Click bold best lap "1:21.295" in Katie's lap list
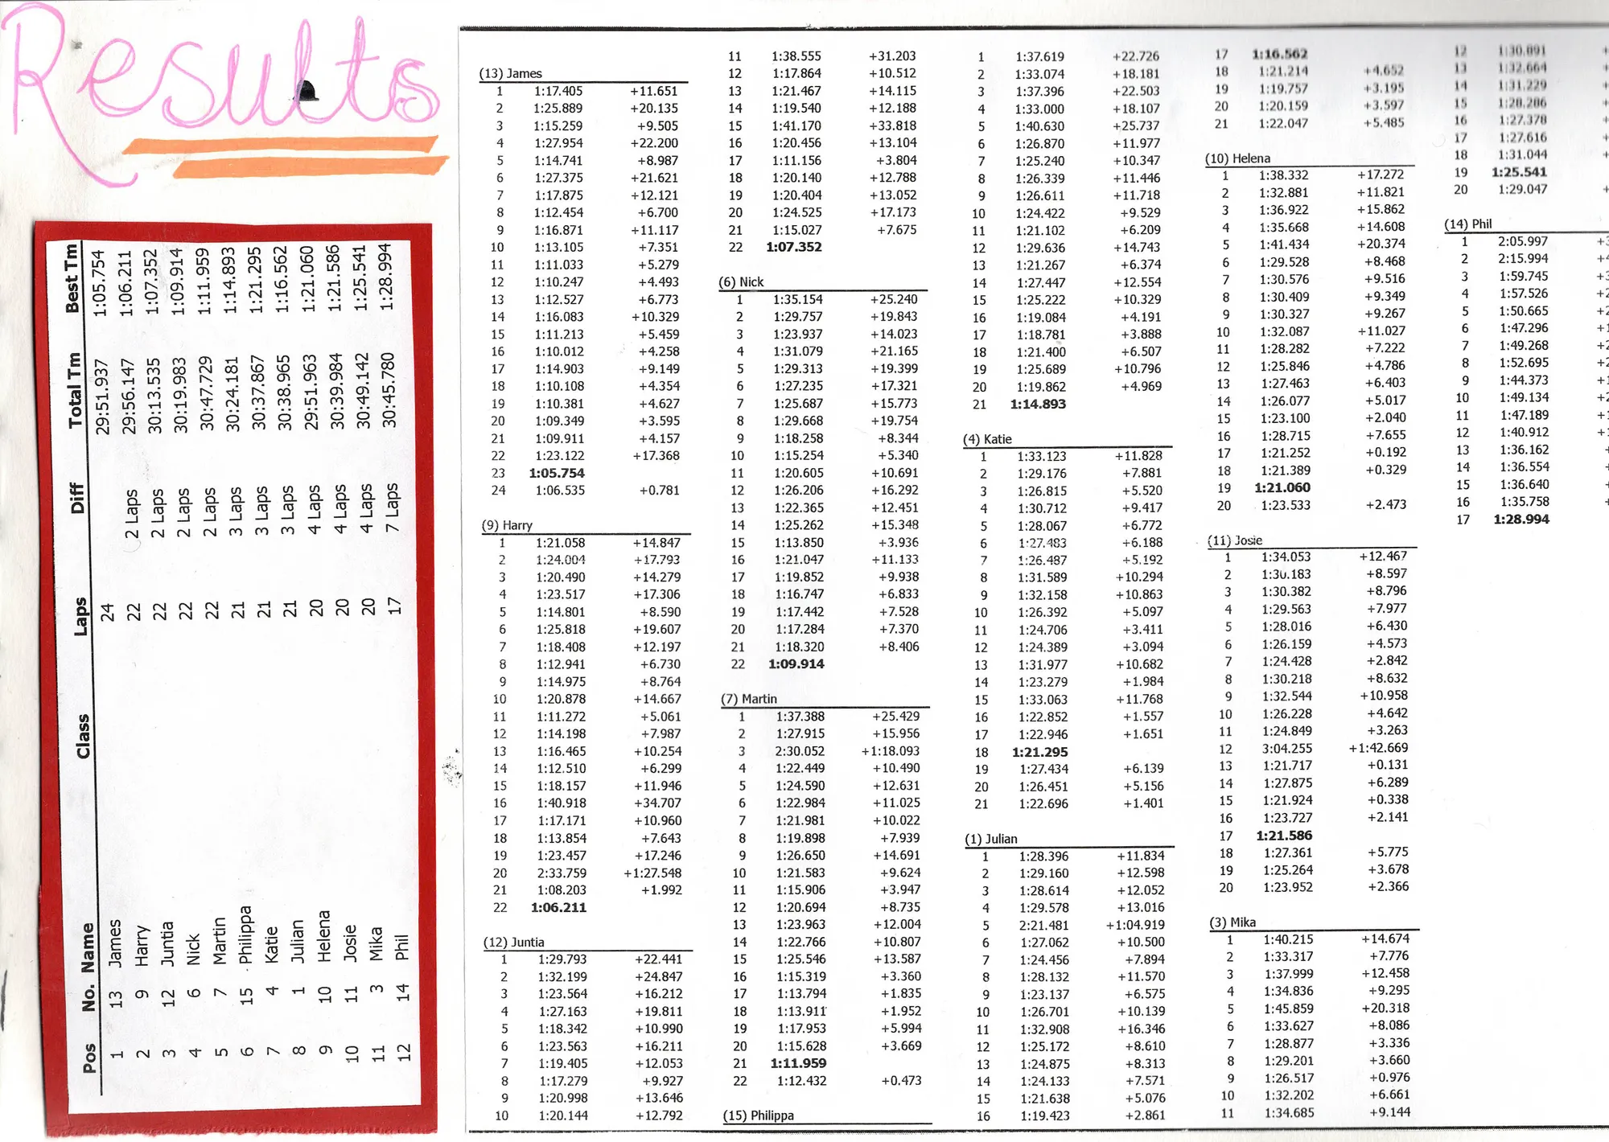Image resolution: width=1609 pixels, height=1142 pixels. 1039,752
